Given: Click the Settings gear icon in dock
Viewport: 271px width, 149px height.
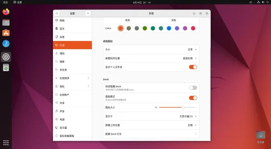Looking at the screenshot, I should (6, 57).
